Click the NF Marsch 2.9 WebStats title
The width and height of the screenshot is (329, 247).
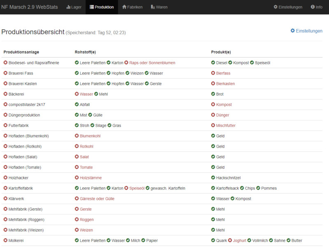[30, 7]
